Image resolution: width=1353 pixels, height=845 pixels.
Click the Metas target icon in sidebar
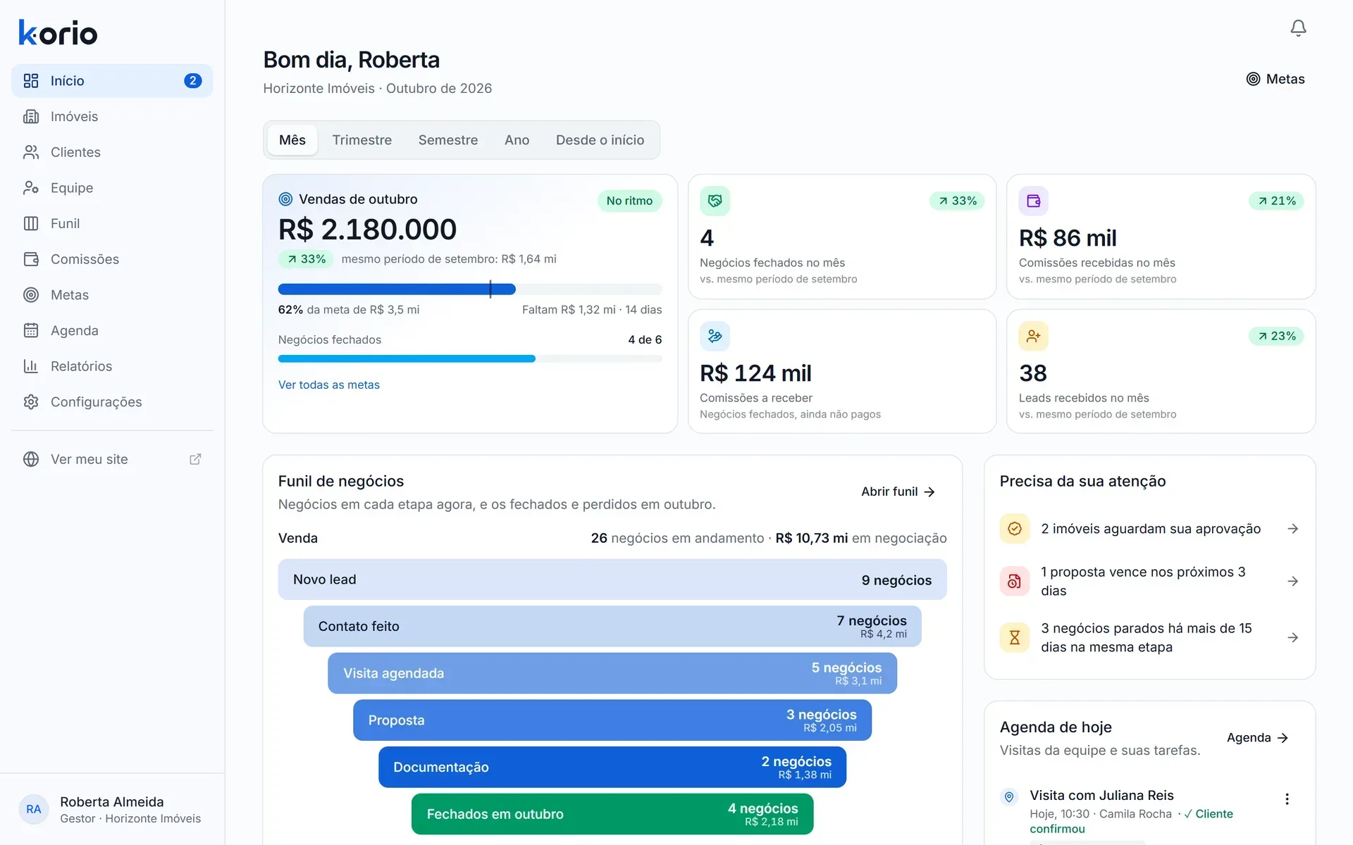(31, 295)
